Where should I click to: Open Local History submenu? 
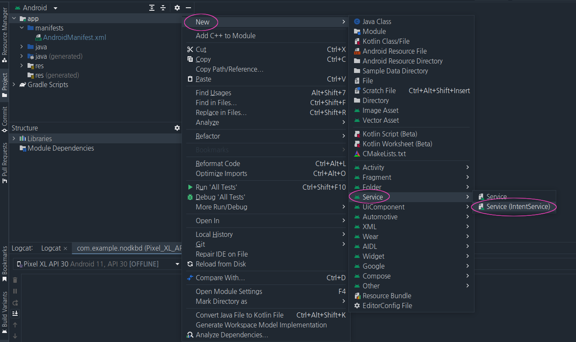(266, 234)
